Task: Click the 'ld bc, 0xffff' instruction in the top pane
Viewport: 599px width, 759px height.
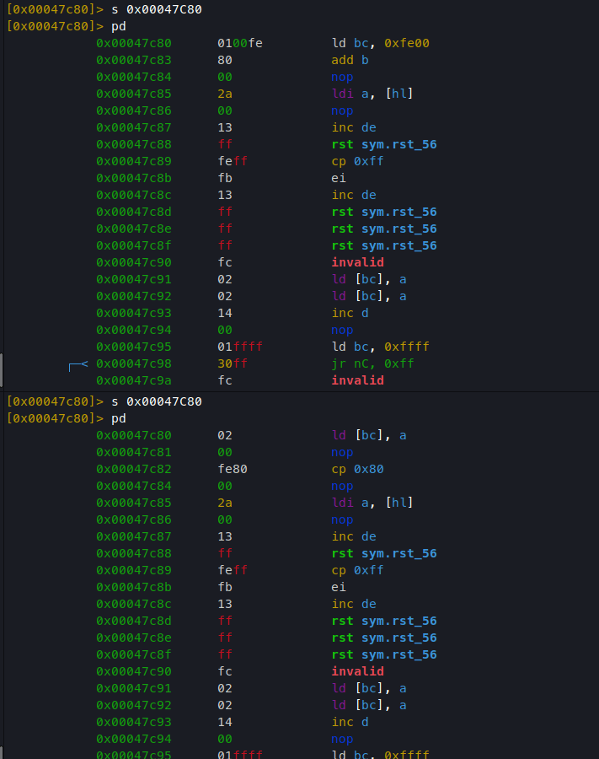Action: tap(381, 347)
